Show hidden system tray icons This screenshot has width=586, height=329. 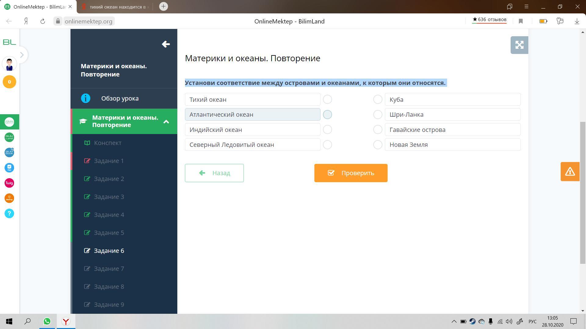pos(454,321)
